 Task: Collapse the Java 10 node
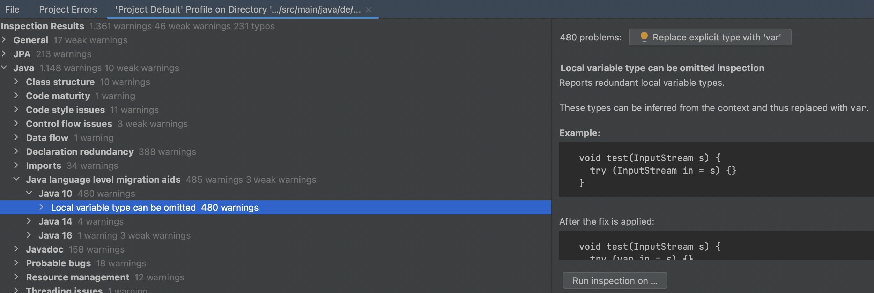(x=29, y=193)
